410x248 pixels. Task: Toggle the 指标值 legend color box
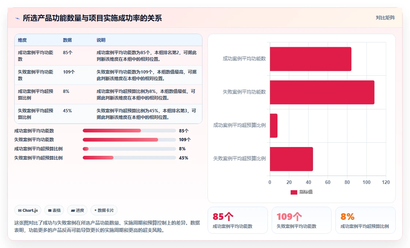click(x=294, y=192)
